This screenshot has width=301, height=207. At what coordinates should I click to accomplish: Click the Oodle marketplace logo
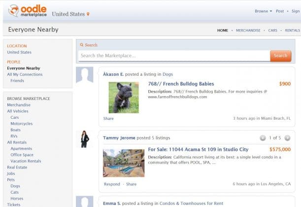coord(28,11)
